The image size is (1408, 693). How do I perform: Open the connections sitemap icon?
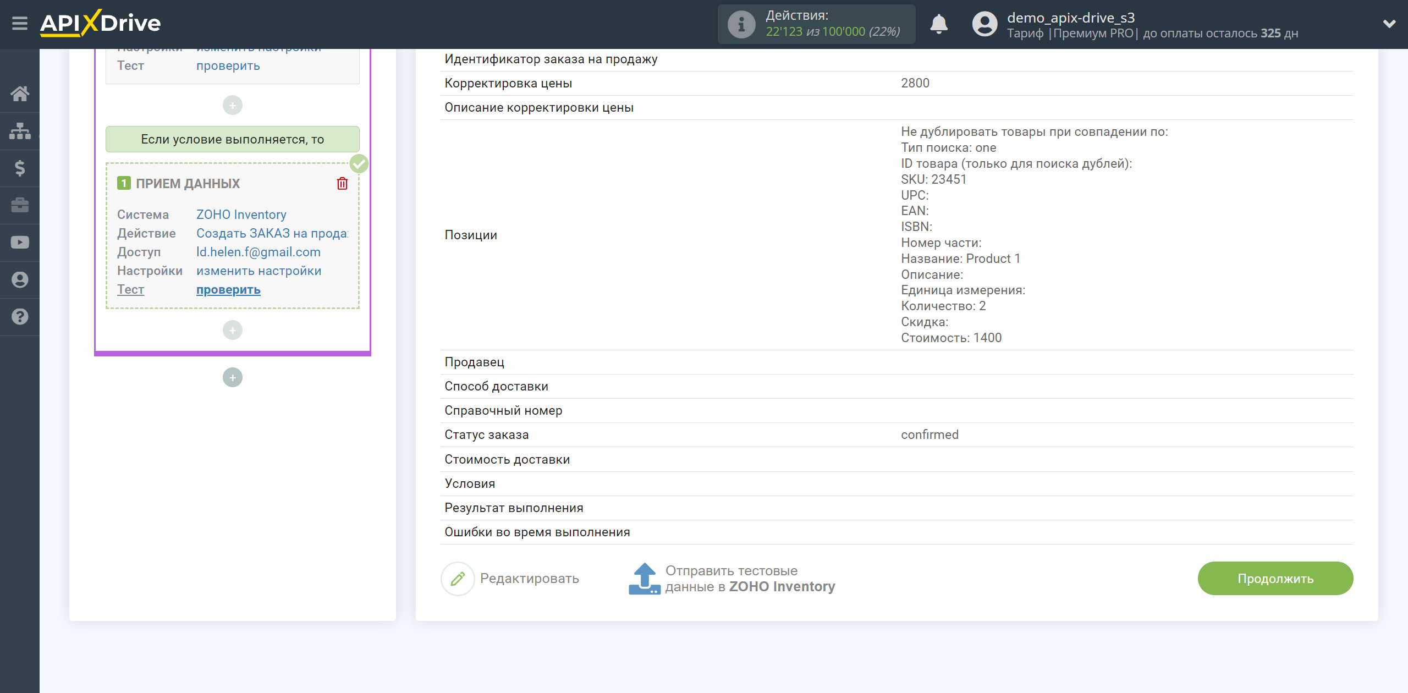click(20, 131)
